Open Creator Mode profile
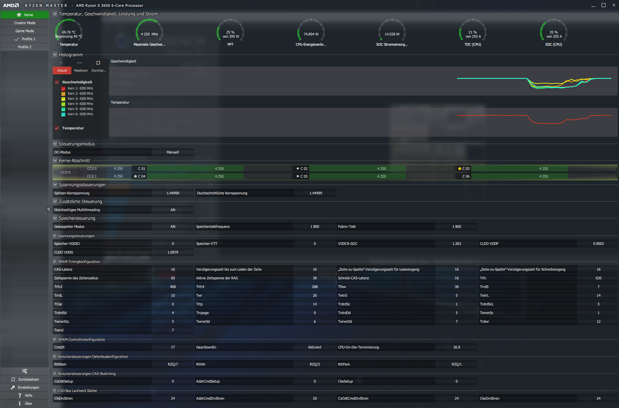 (x=25, y=23)
